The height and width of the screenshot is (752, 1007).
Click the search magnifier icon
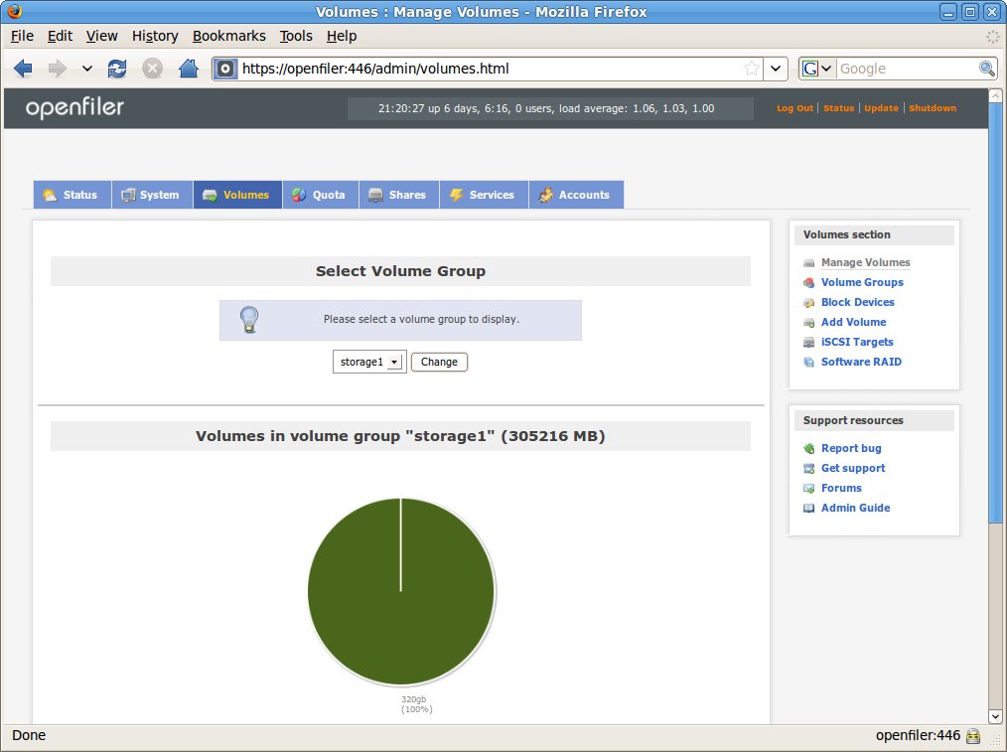click(x=986, y=69)
